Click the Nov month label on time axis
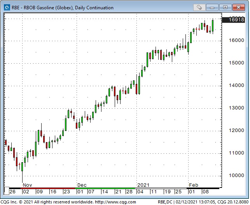This screenshot has height=205, width=250. 28,185
